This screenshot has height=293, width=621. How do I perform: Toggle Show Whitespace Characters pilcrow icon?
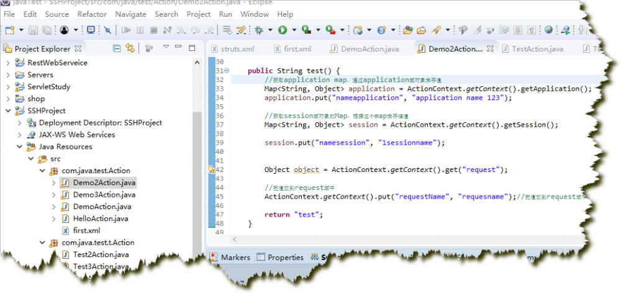[x=532, y=29]
